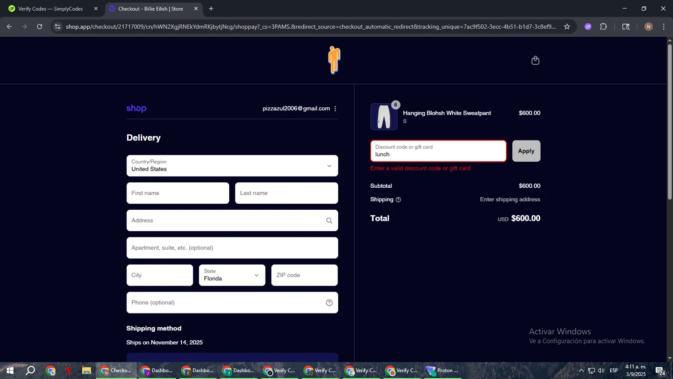673x379 pixels.
Task: Click the First name field
Action: pos(178,193)
